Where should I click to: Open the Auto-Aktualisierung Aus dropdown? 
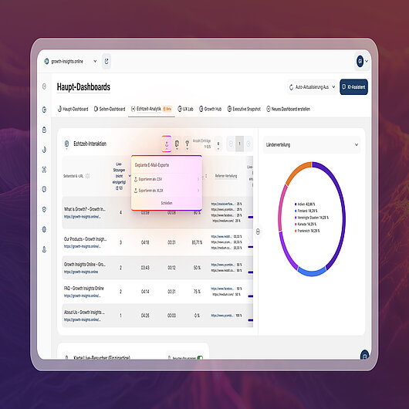click(313, 87)
